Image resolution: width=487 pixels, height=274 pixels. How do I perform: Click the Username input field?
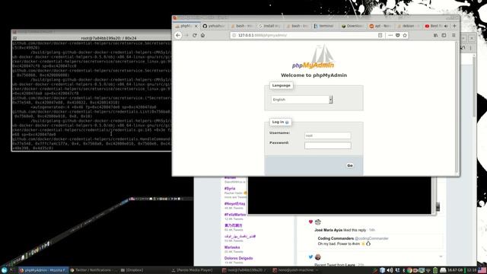point(328,135)
